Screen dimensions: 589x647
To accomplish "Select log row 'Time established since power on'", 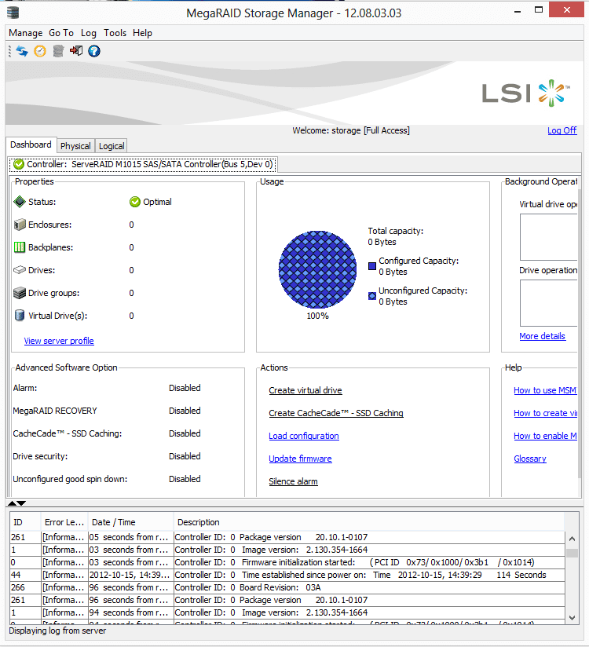I will 287,575.
